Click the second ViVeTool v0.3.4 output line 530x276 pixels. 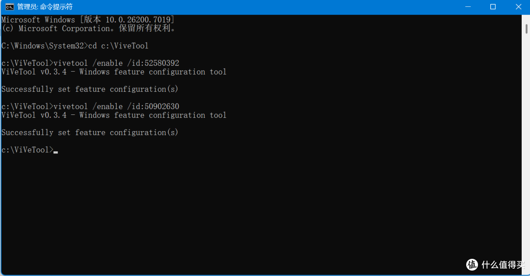point(114,115)
